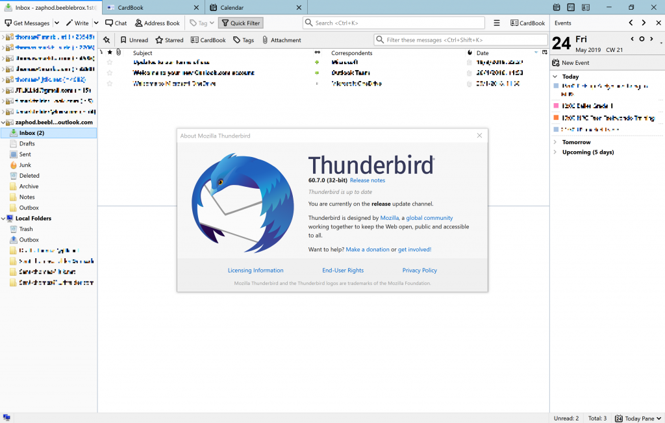Image resolution: width=665 pixels, height=423 pixels.
Task: Open the Thunderbird hamburger menu
Action: point(497,23)
